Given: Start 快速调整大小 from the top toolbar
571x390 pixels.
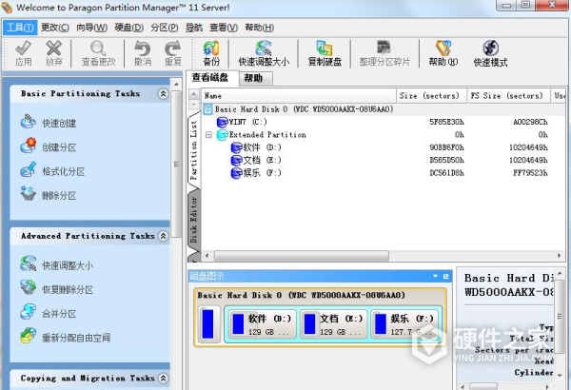Looking at the screenshot, I should [264, 53].
